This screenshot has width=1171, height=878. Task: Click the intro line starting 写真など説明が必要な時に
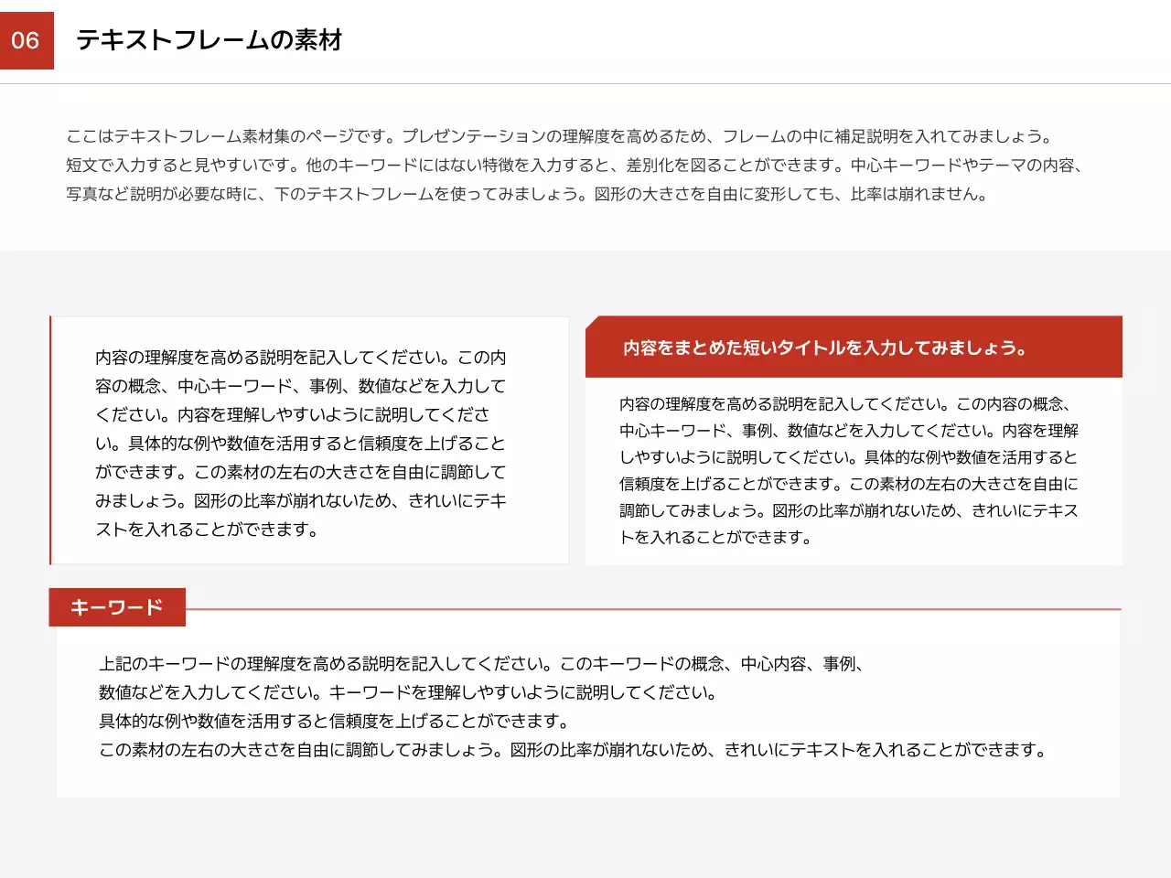527,194
